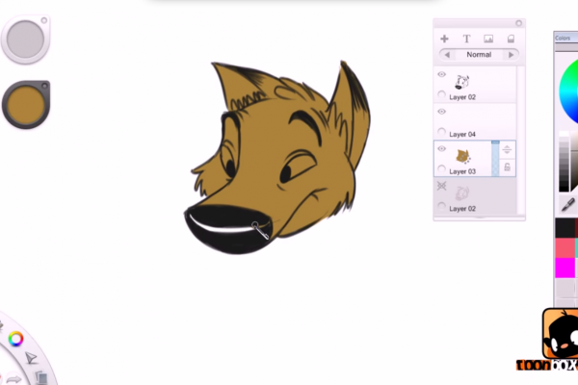Show the hidden bottom Layer 02
Screen dimensions: 578x385
tap(442, 185)
